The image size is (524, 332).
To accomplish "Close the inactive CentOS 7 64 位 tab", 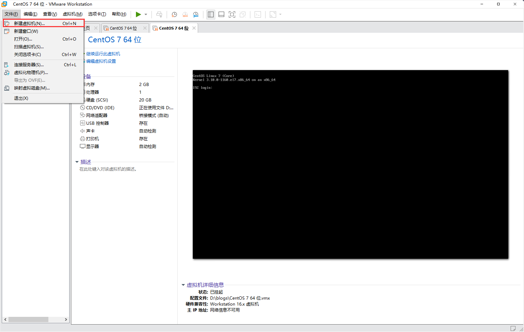I will [145, 28].
